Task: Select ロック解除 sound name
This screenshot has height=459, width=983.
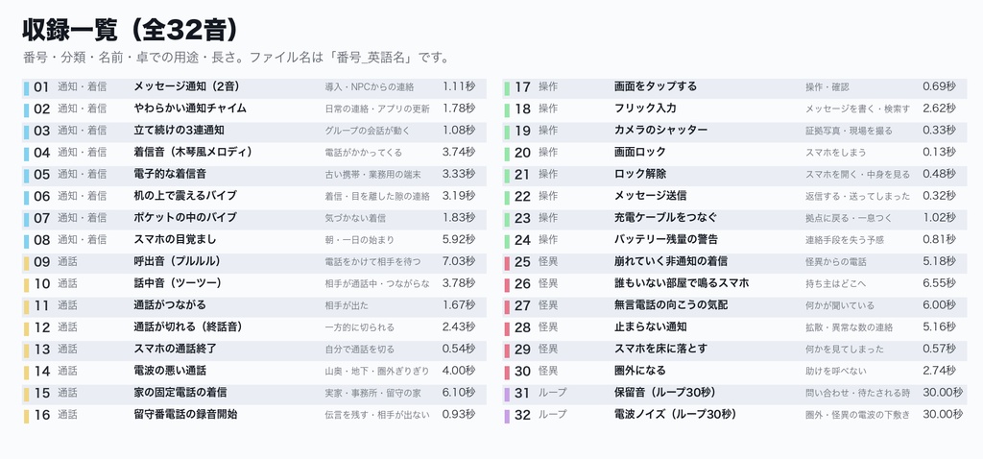Action: click(640, 174)
